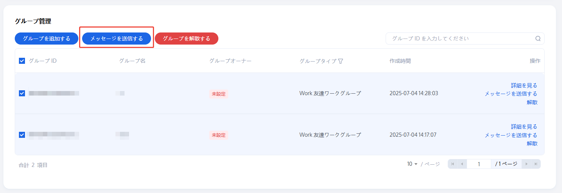The image size is (562, 193).
Task: Open 詳細を見る for the first group
Action: point(524,85)
